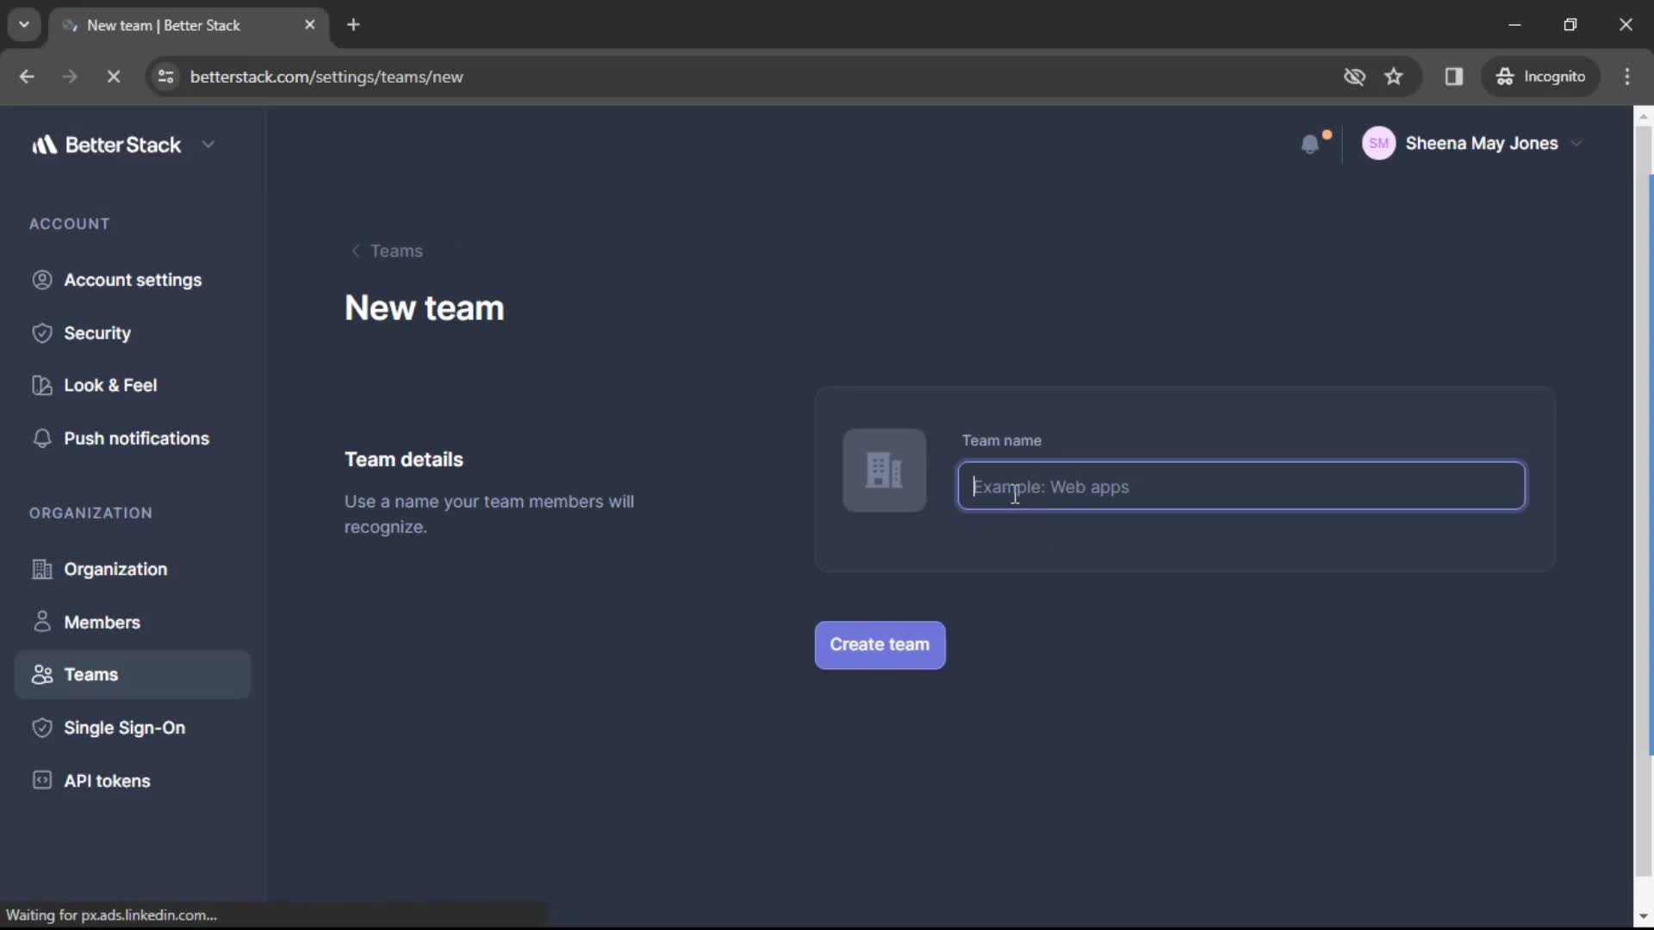Go back via the Teams breadcrumb

click(387, 251)
